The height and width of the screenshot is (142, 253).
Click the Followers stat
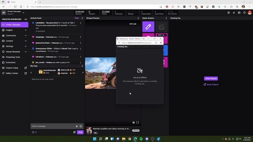(119, 13)
